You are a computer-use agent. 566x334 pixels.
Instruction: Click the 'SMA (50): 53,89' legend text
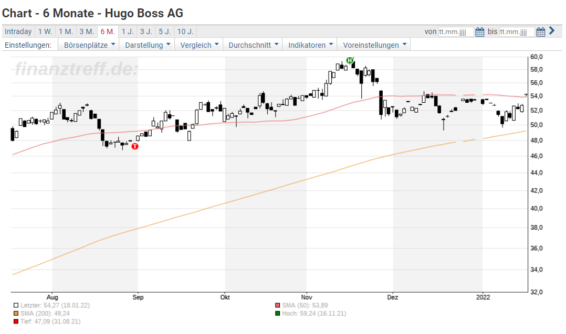click(x=305, y=305)
